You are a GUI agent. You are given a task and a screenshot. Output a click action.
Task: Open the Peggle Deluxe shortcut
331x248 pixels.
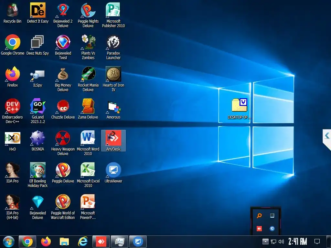coord(63,173)
